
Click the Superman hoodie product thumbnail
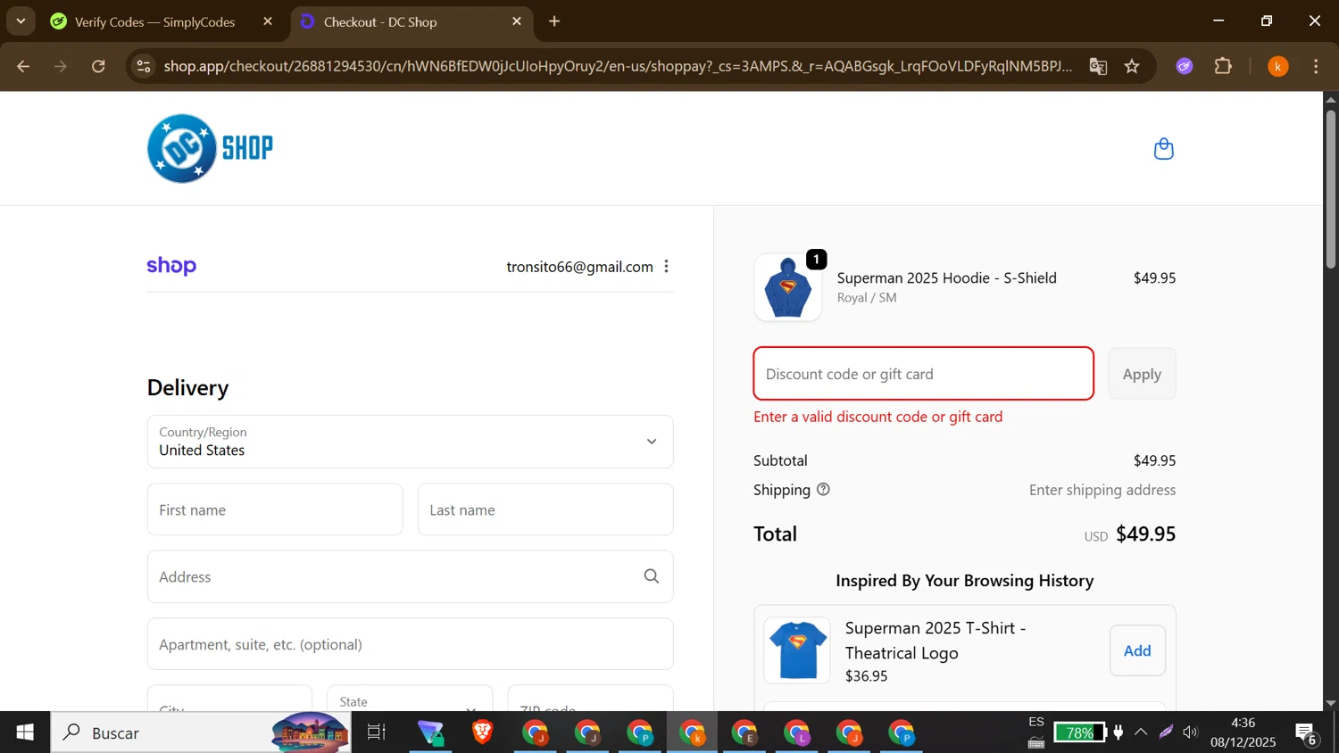788,287
